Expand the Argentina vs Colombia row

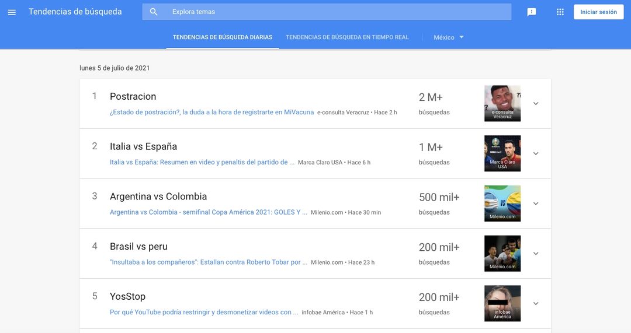pyautogui.click(x=536, y=204)
